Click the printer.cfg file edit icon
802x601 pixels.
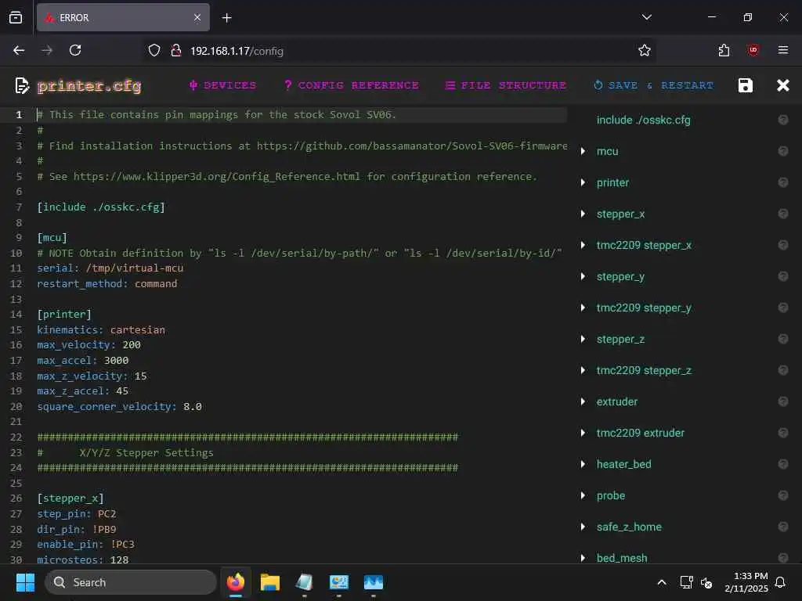pos(21,86)
